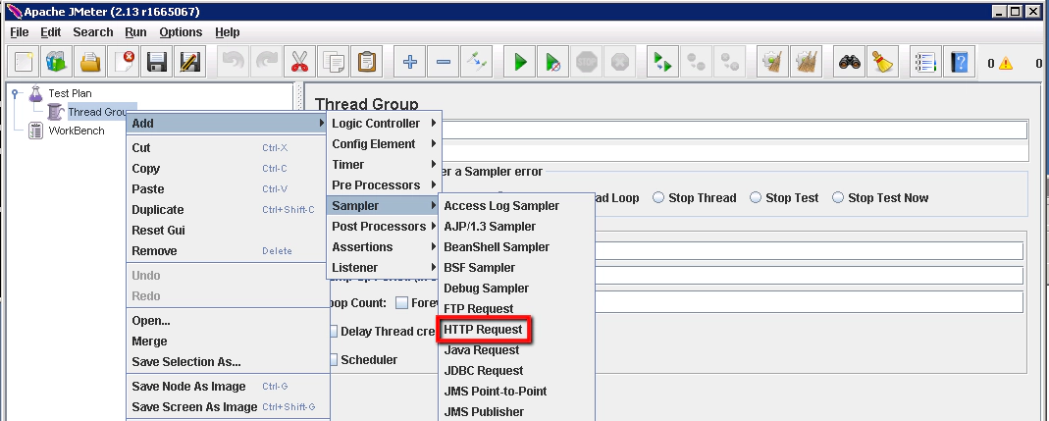Toggle the Loop Count Forever checkbox
The image size is (1049, 421).
pos(401,302)
